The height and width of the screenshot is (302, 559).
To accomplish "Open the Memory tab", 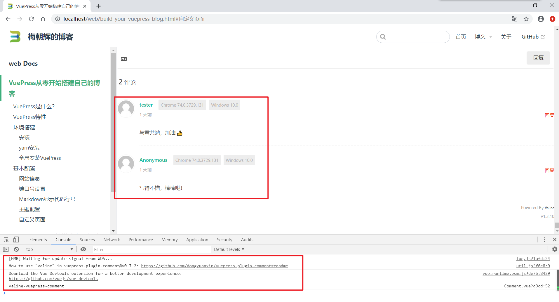I will point(170,240).
